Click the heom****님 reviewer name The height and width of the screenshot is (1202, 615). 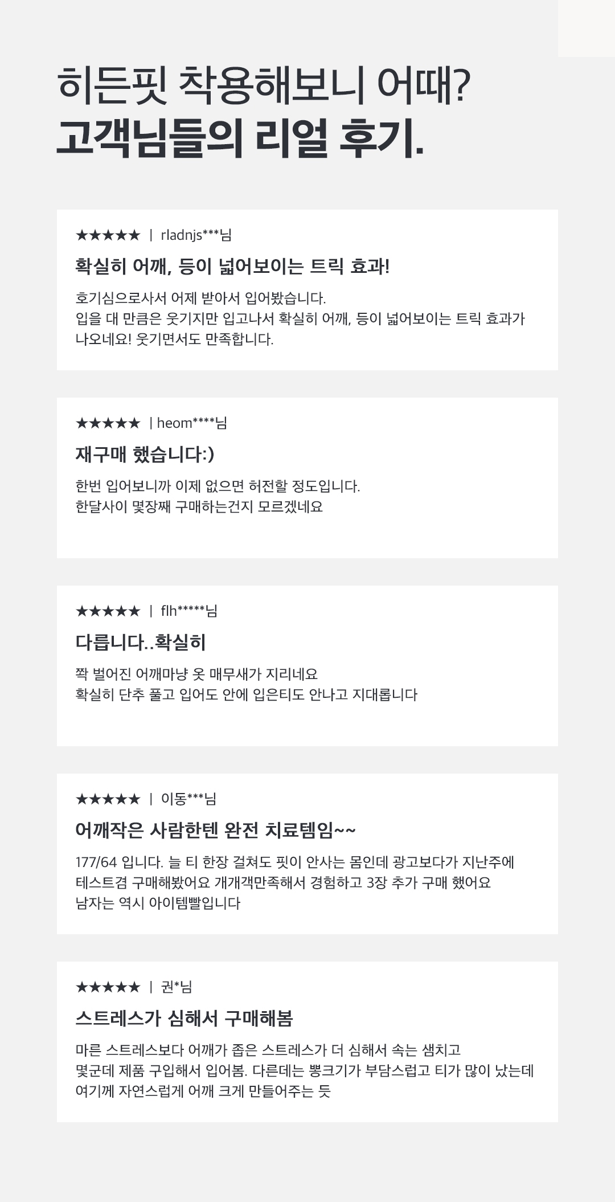[192, 423]
